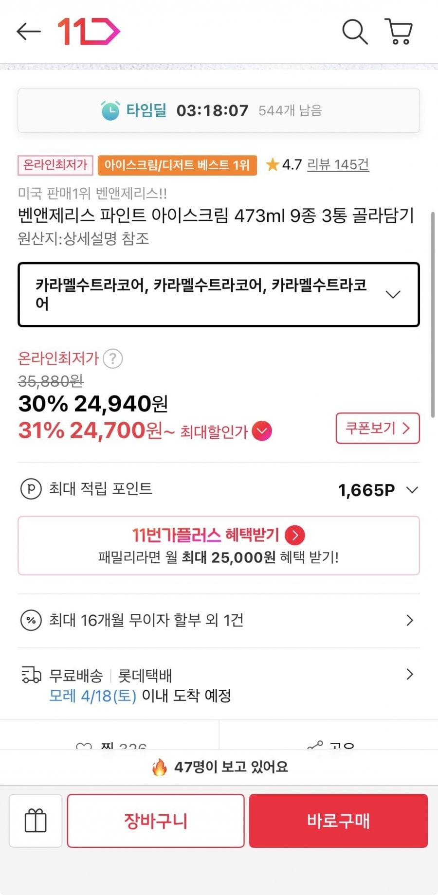This screenshot has width=438, height=895.
Task: Tap the gift box icon
Action: point(36,821)
